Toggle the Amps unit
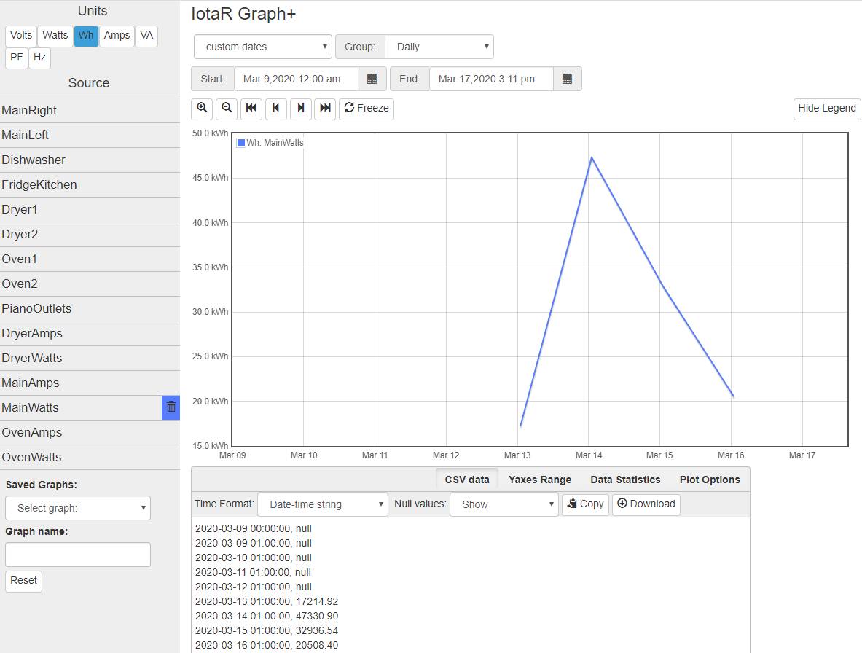The image size is (862, 653). (117, 36)
